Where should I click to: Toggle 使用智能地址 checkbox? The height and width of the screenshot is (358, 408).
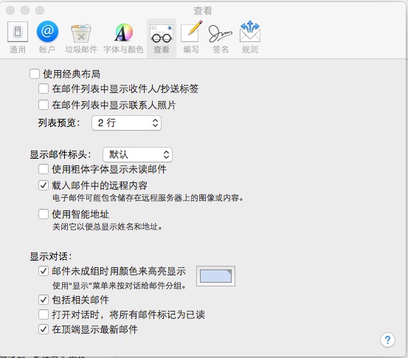pos(44,214)
